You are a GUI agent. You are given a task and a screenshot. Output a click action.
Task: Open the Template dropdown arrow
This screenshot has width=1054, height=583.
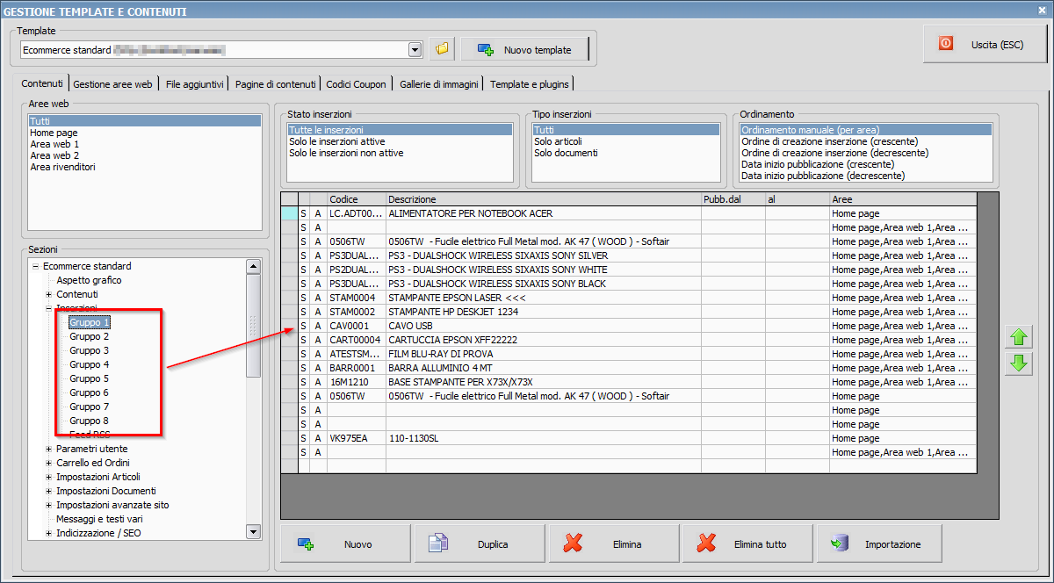(x=415, y=50)
